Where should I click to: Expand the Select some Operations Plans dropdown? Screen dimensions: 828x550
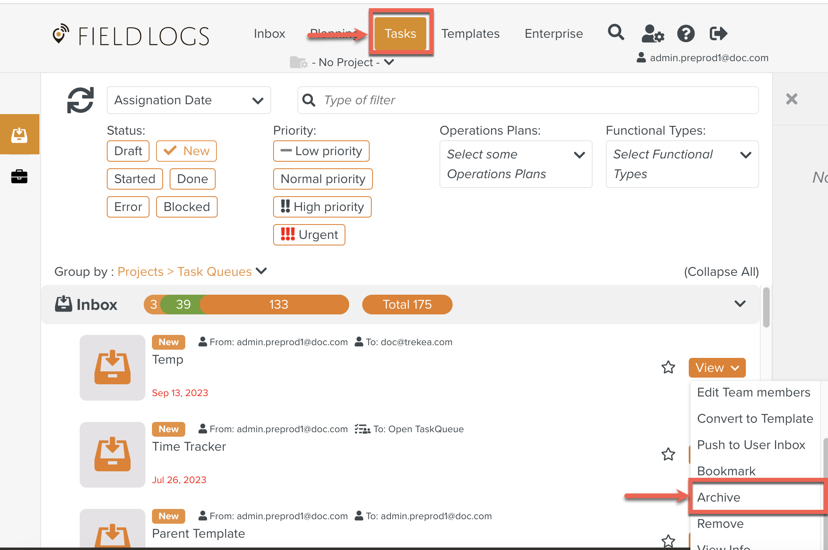click(516, 164)
